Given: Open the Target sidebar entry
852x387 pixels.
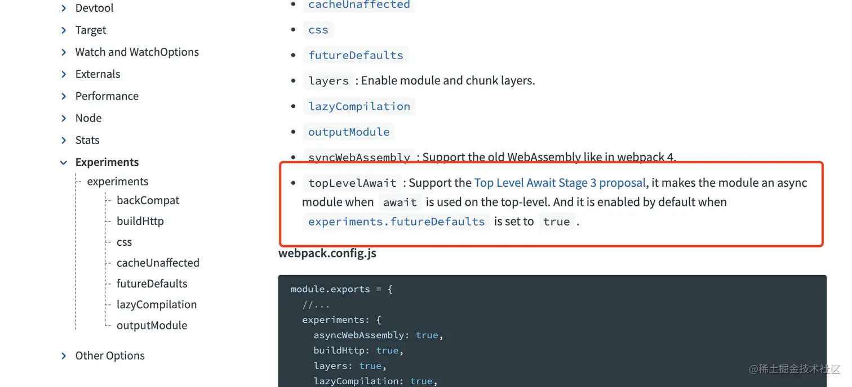Looking at the screenshot, I should click(91, 30).
